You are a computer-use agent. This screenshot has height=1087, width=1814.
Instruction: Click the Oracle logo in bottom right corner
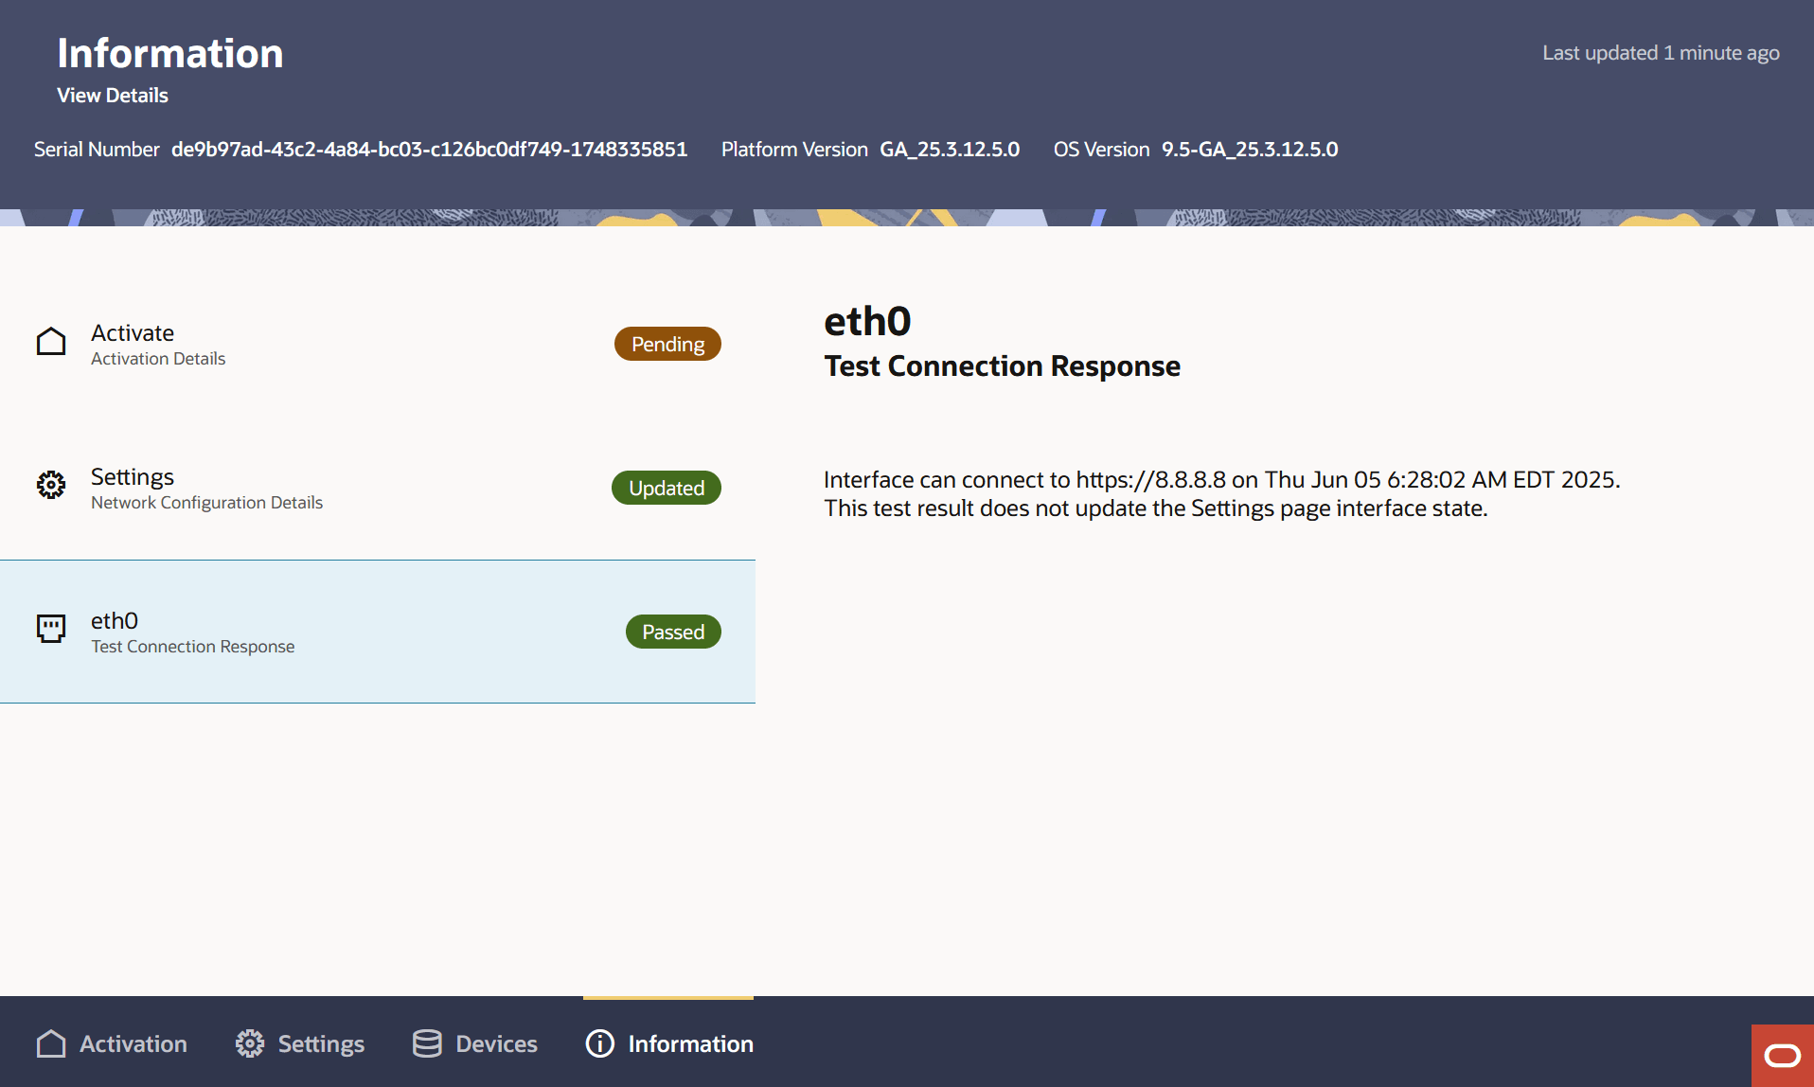1783,1054
